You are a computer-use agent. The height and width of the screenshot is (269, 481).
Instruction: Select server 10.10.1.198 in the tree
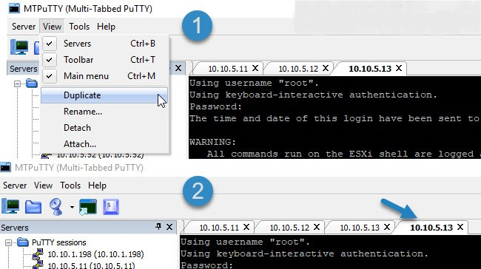[x=95, y=254]
